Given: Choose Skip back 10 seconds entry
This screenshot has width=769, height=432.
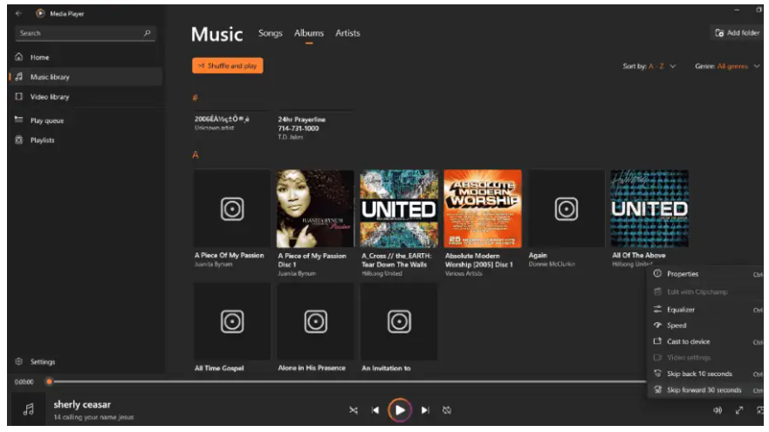Looking at the screenshot, I should [x=706, y=374].
